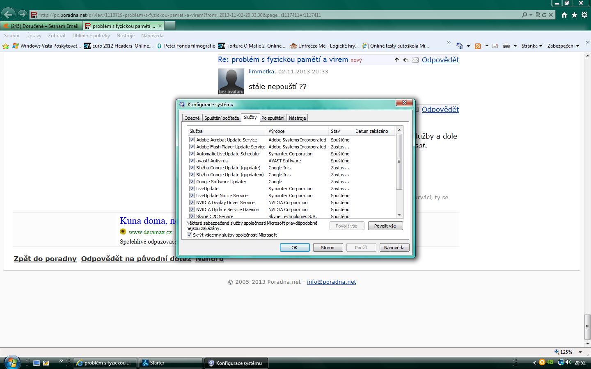Click the browser Forward arrow button
This screenshot has width=591, height=369.
(23, 15)
